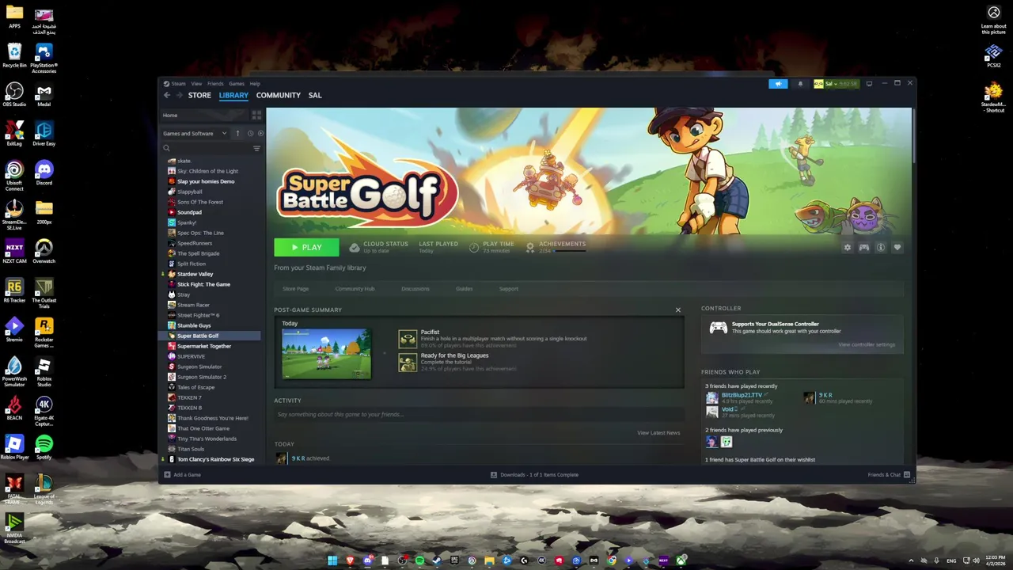Select Stardew Valley in the game list
1013x570 pixels.
[x=195, y=274]
